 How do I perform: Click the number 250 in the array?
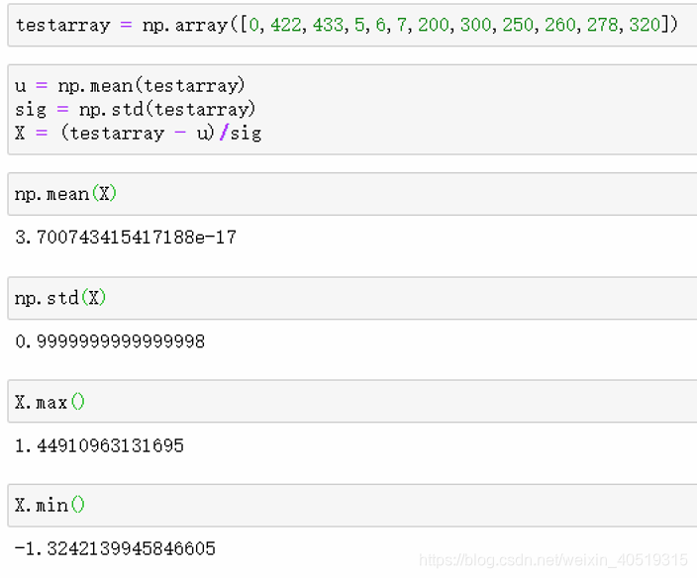pos(518,25)
